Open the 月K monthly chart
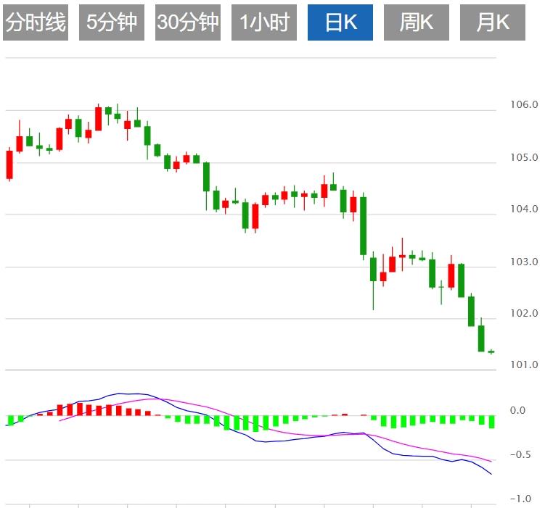 pos(493,22)
